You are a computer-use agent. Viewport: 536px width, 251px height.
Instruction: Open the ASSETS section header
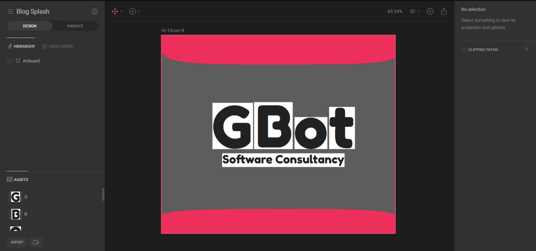(x=18, y=179)
